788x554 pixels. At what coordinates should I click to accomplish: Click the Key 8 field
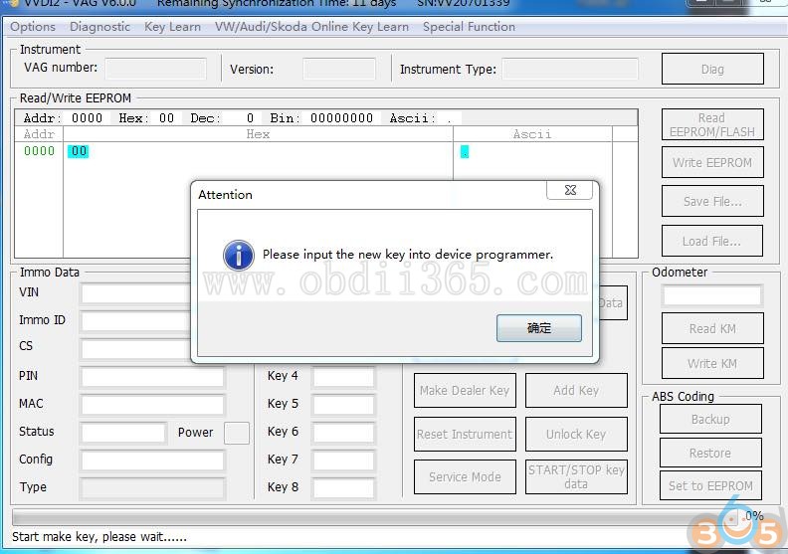343,488
